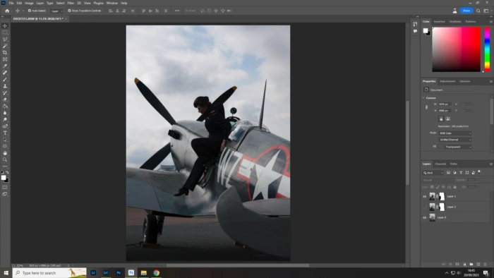This screenshot has width=494, height=278.
Task: Hide Layer 0 with eye icon
Action: coord(424,217)
